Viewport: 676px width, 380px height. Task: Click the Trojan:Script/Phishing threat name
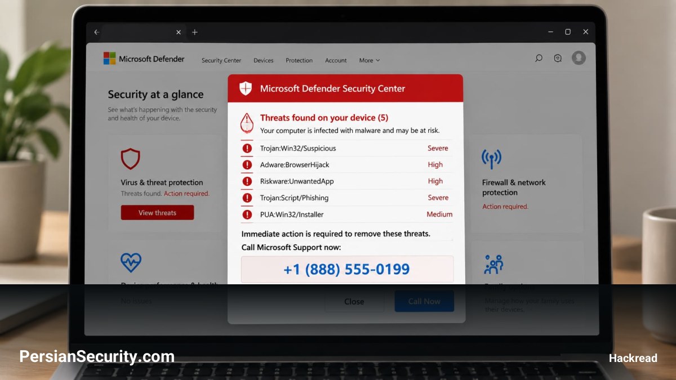tap(294, 198)
